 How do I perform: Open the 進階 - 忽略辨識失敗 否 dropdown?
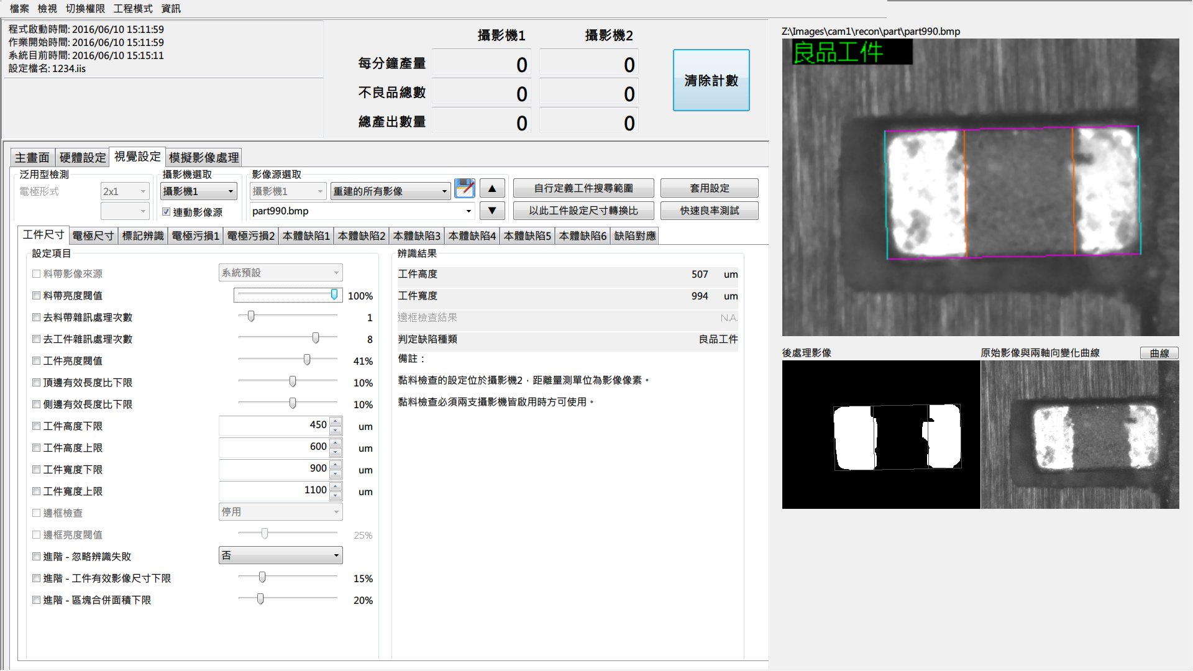[x=280, y=555]
